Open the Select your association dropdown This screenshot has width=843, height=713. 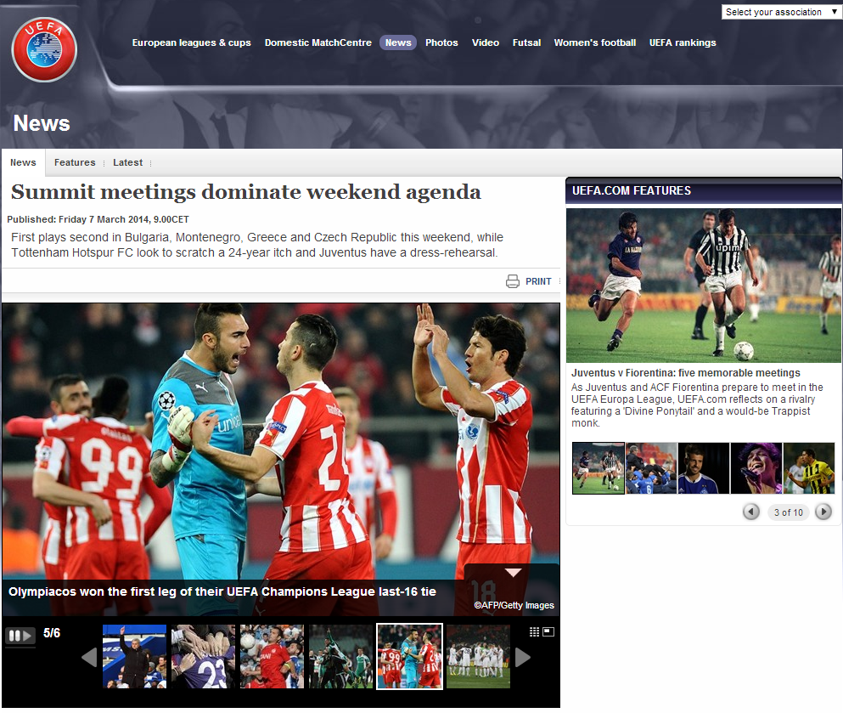click(781, 12)
